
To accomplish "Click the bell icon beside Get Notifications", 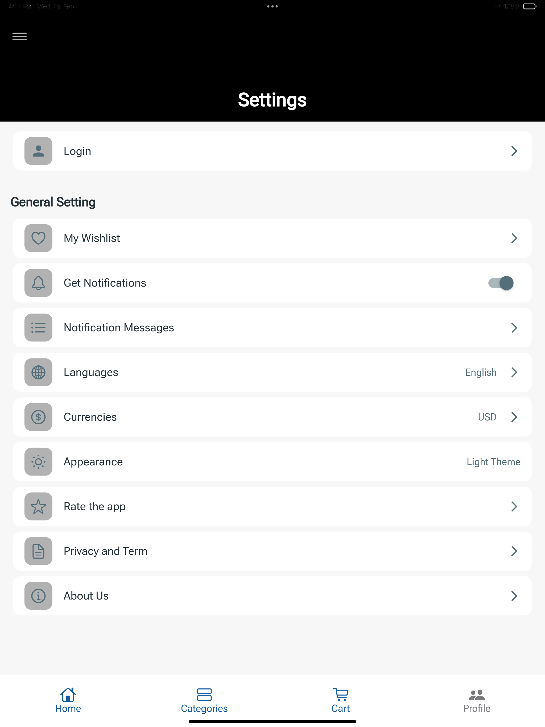I will tap(39, 283).
